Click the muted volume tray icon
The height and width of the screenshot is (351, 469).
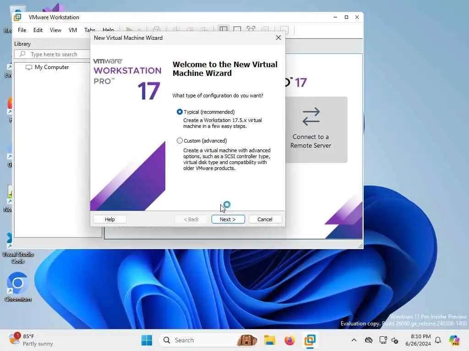(x=395, y=340)
